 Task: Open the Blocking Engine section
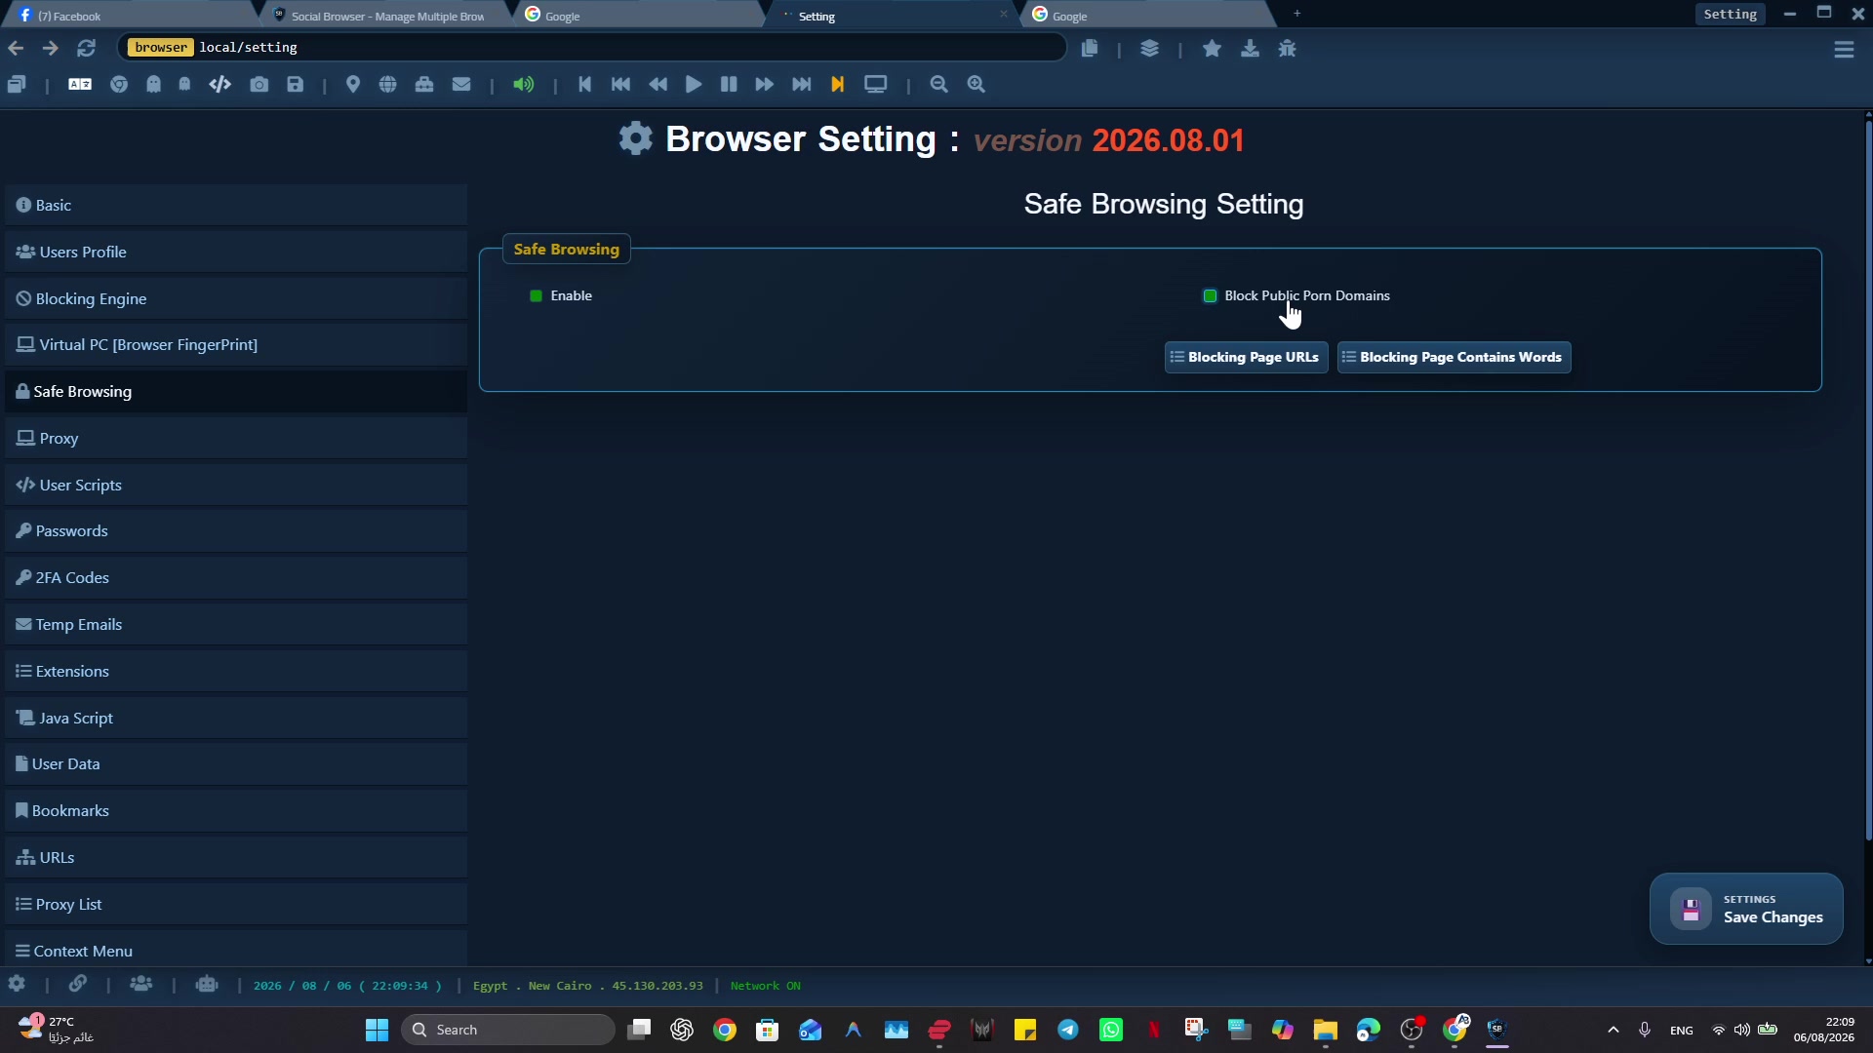click(236, 299)
